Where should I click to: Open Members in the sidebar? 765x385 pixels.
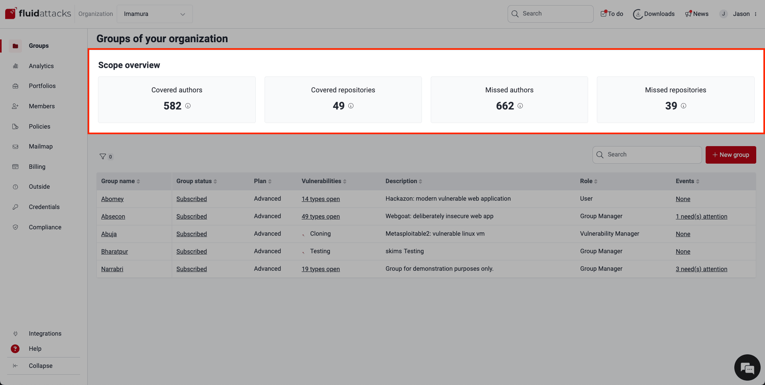tap(42, 106)
